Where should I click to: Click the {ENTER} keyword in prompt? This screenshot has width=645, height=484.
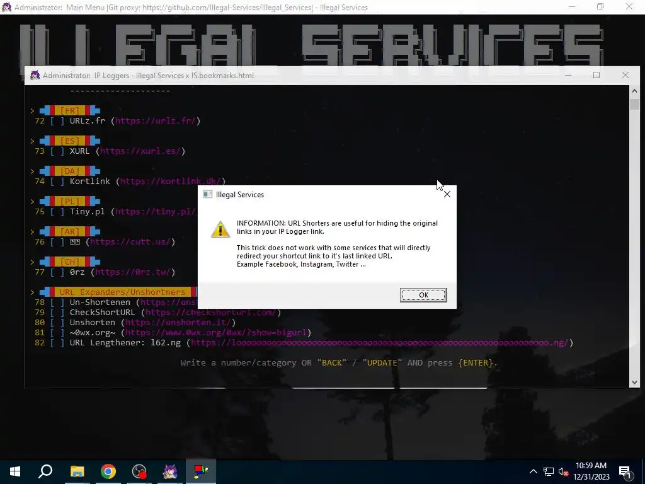[476, 362]
